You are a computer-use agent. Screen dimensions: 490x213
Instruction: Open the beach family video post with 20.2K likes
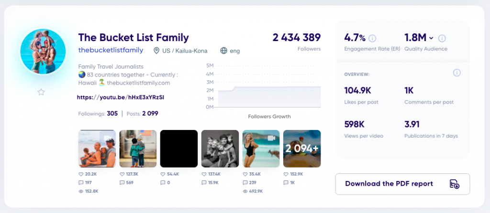point(97,149)
